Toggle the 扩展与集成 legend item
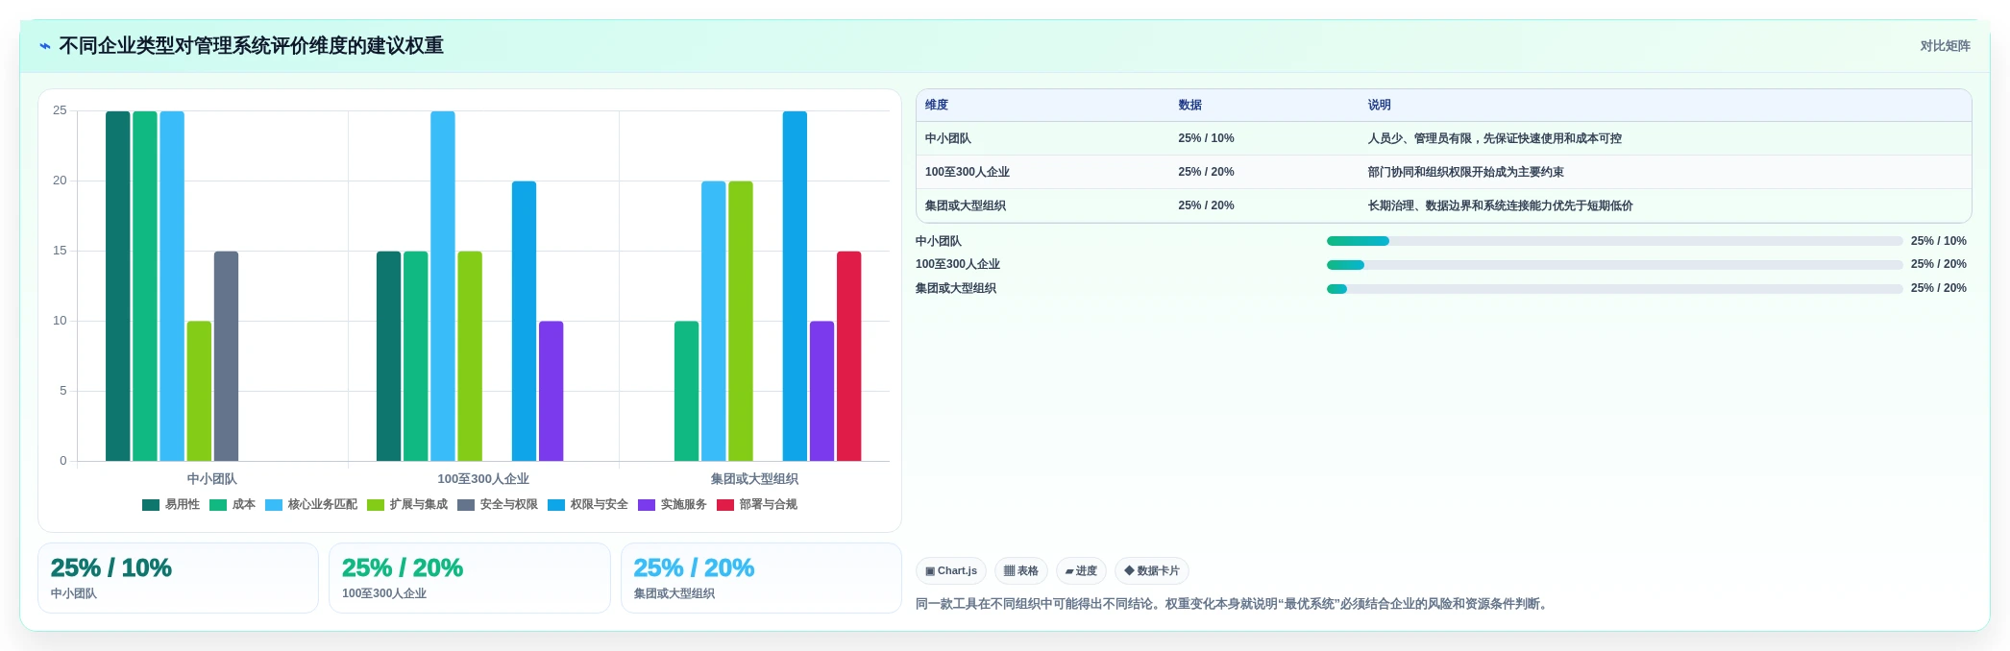The height and width of the screenshot is (651, 2010). tap(407, 505)
